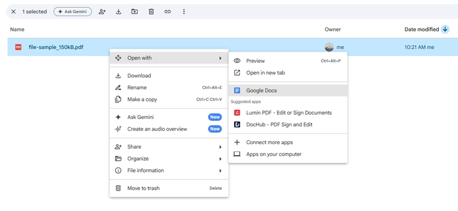458x211 pixels.
Task: Expand the arrow next to Organize
Action: tap(220, 159)
